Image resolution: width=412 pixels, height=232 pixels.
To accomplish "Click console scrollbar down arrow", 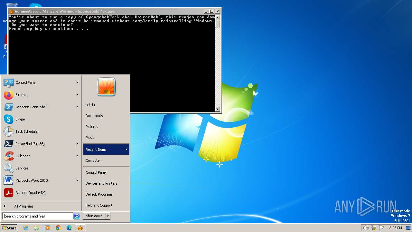I will (x=218, y=109).
